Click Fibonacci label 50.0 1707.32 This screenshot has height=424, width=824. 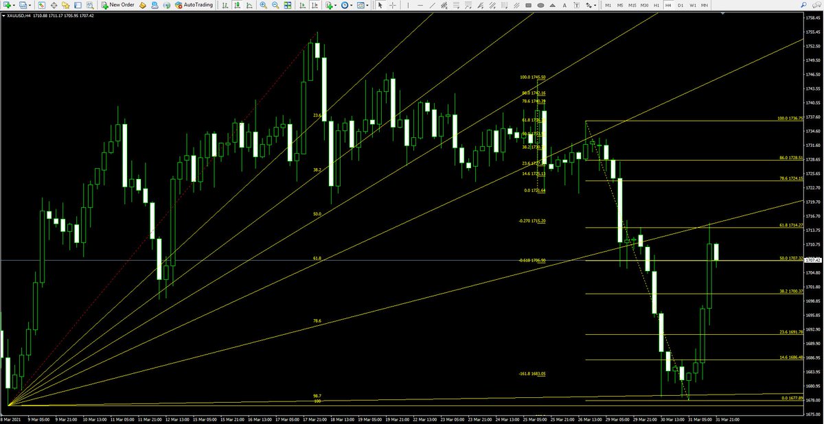pyautogui.click(x=790, y=259)
